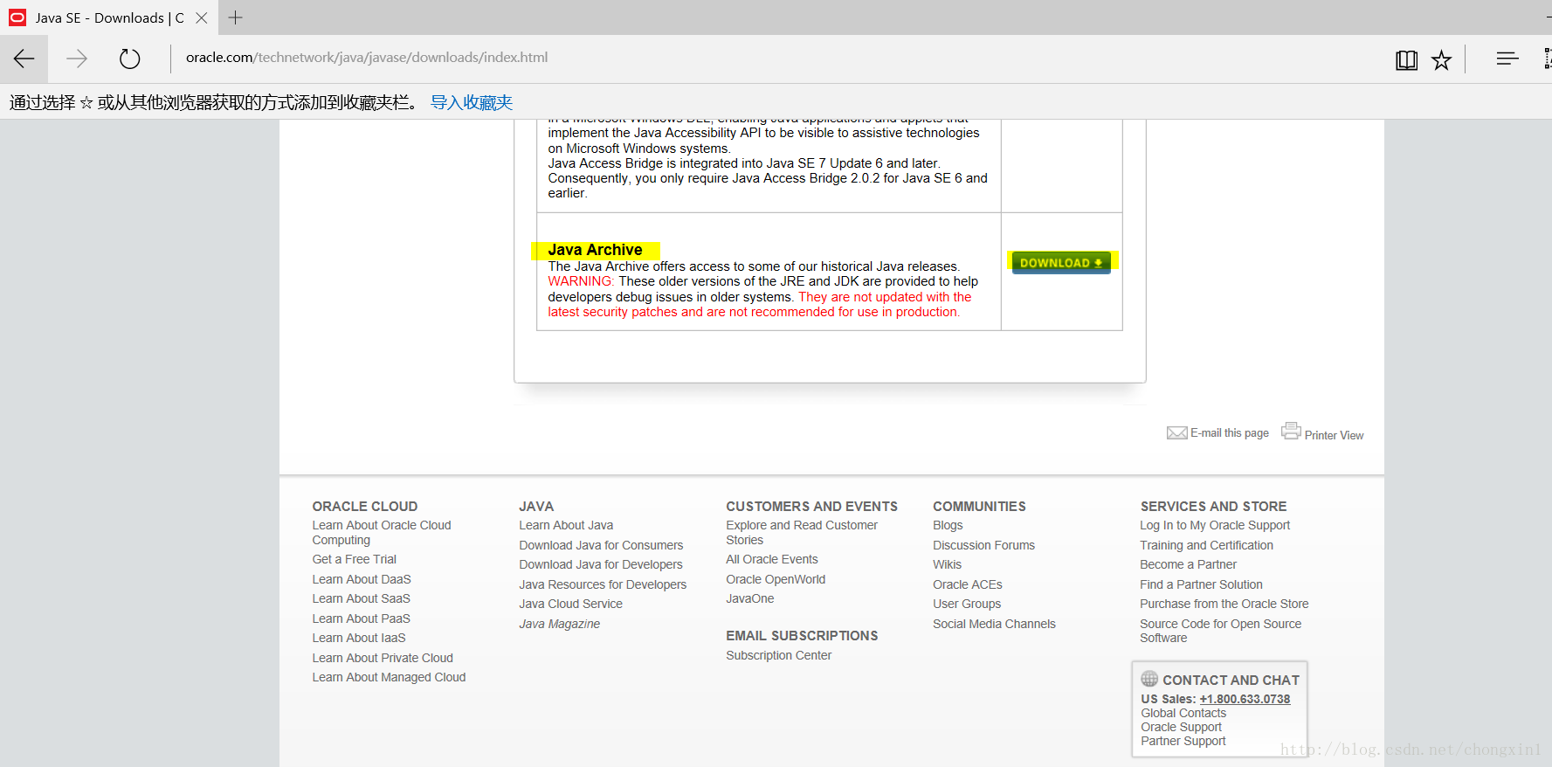Open Discussion Forums link
Screen dimensions: 1552x767
click(983, 545)
